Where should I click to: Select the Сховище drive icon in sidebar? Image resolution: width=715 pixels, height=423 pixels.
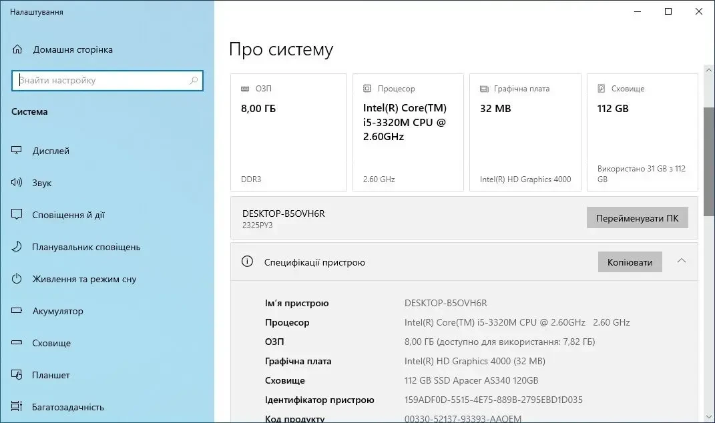[17, 342]
